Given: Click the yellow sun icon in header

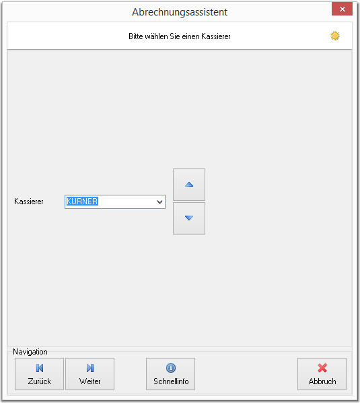Looking at the screenshot, I should tap(335, 36).
